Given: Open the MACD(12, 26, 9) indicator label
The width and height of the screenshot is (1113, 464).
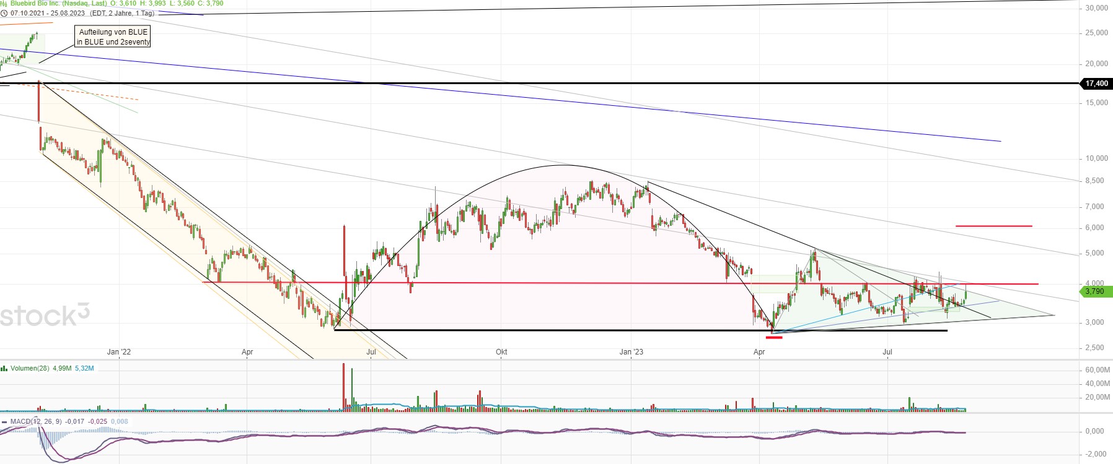Looking at the screenshot, I should pyautogui.click(x=36, y=422).
